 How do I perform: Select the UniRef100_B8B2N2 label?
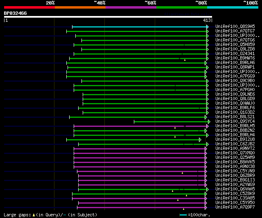tap(235, 131)
